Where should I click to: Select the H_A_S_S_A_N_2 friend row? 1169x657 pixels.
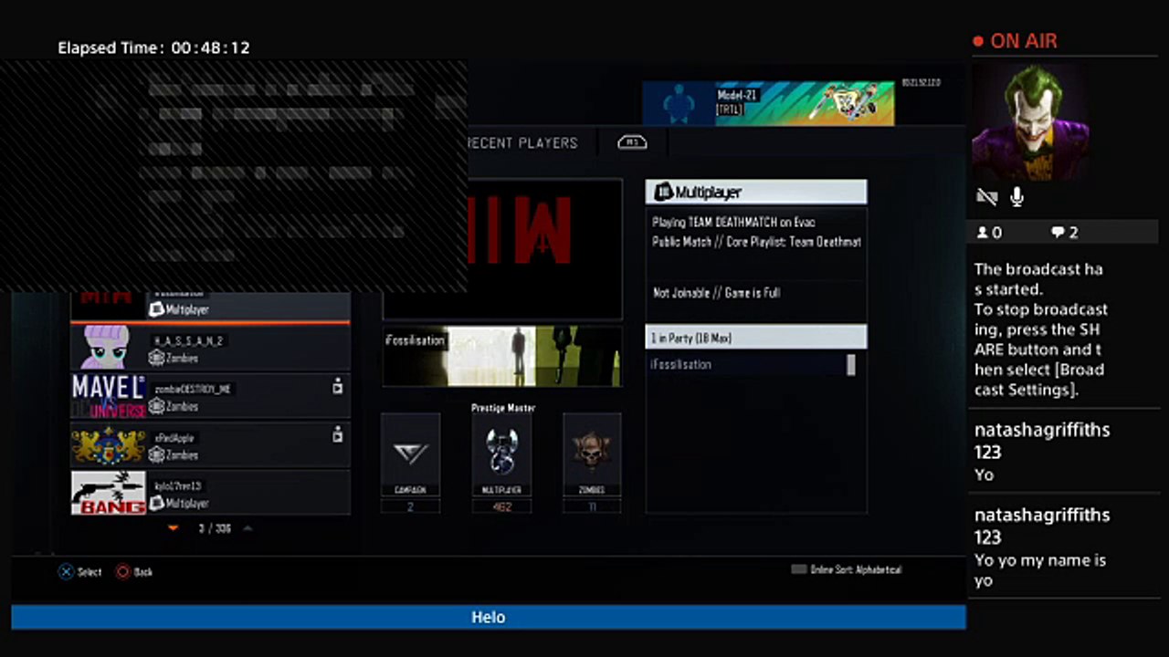coord(211,348)
